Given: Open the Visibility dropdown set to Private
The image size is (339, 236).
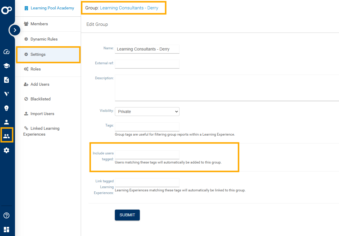Looking at the screenshot, I should (x=147, y=112).
